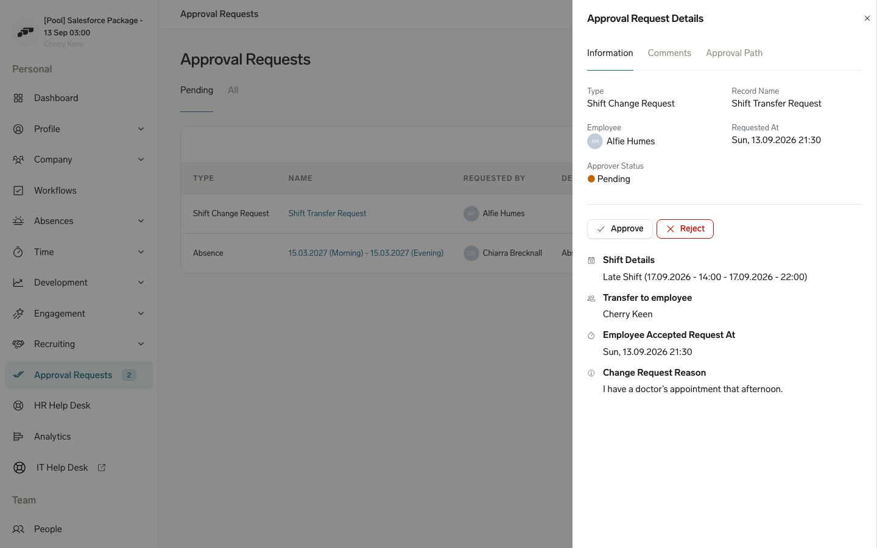Click the Analytics bars icon
The width and height of the screenshot is (877, 548).
click(18, 437)
